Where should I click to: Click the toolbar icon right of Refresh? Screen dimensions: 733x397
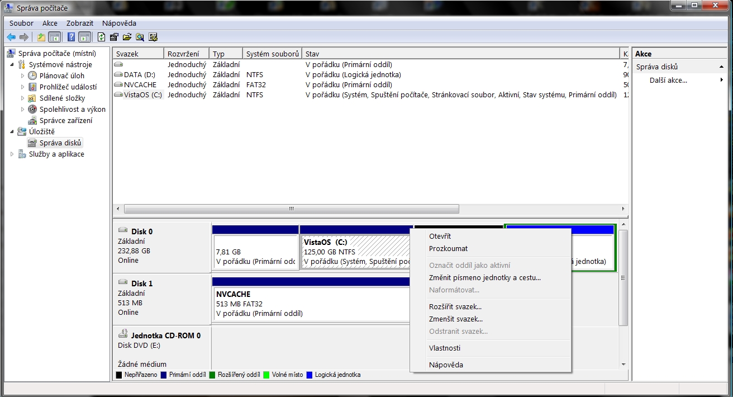pyautogui.click(x=115, y=37)
